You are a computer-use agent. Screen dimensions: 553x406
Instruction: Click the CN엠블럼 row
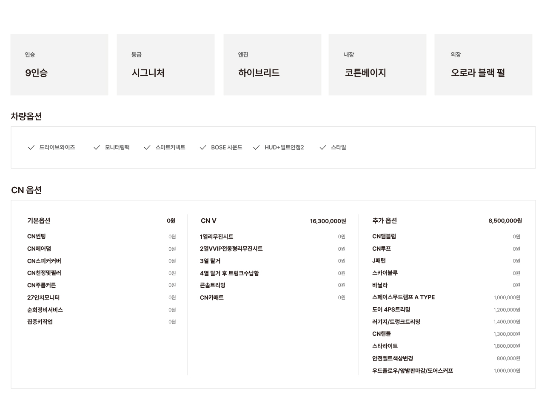point(446,236)
